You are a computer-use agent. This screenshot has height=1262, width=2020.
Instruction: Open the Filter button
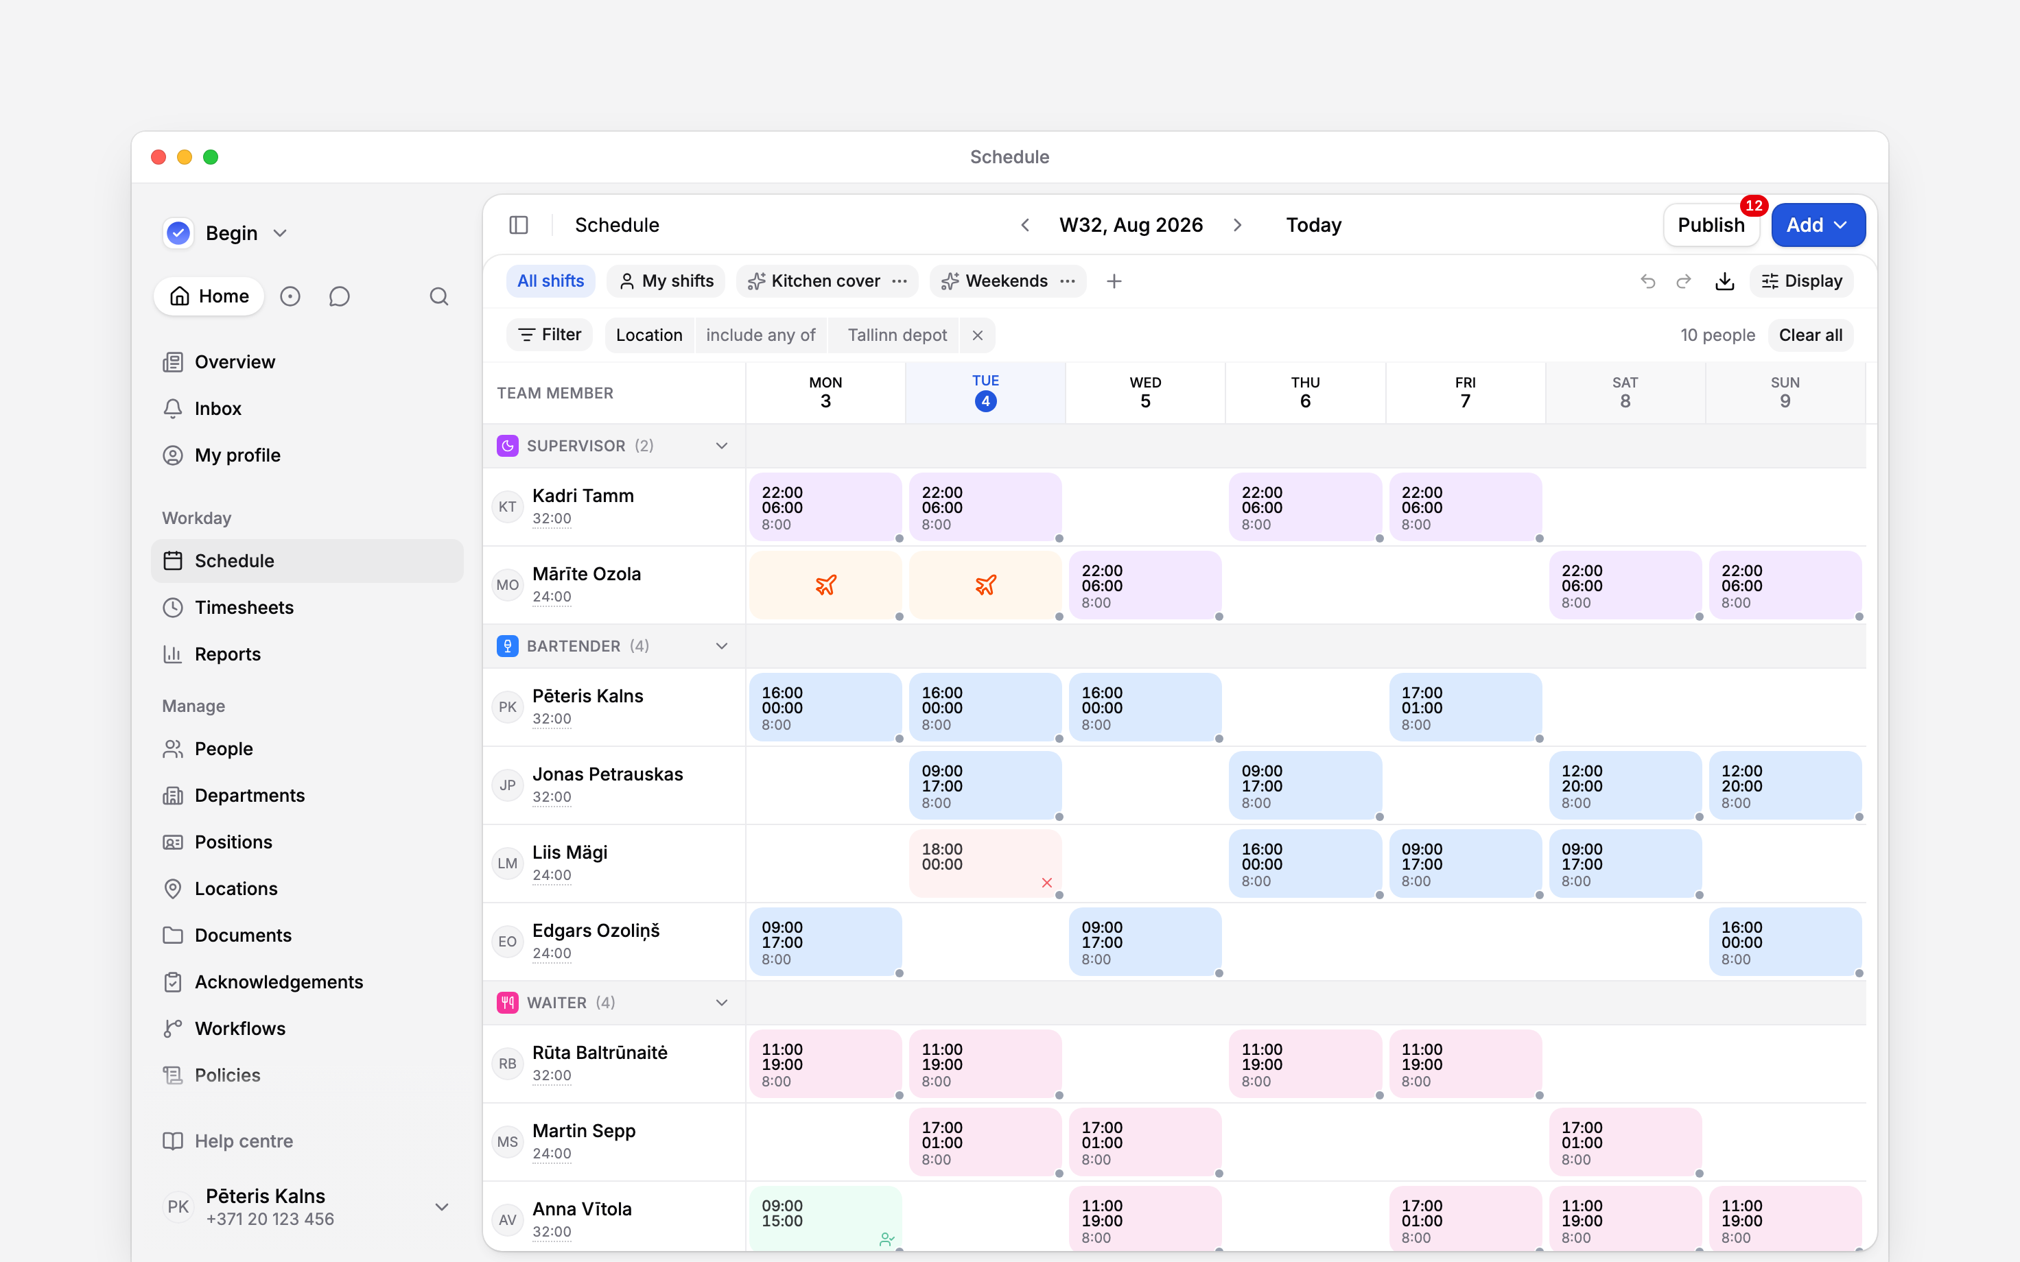(x=549, y=335)
